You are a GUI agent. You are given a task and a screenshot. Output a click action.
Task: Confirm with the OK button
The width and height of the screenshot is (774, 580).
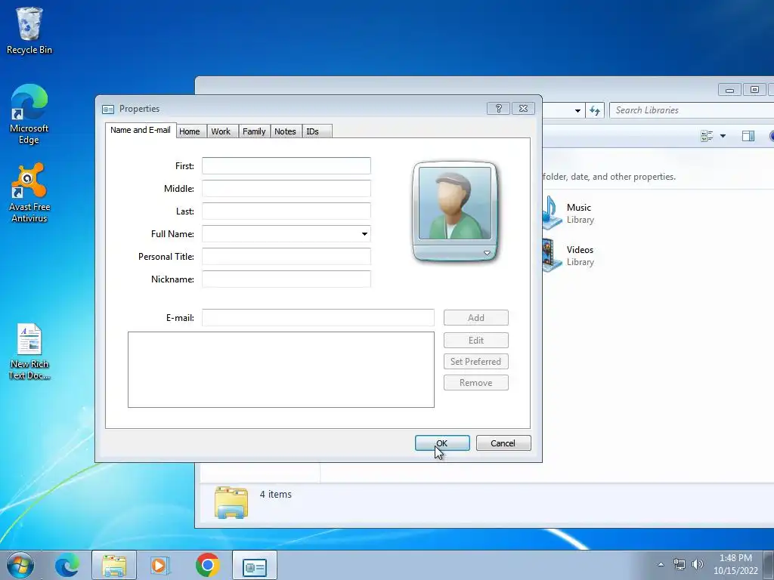pos(442,443)
